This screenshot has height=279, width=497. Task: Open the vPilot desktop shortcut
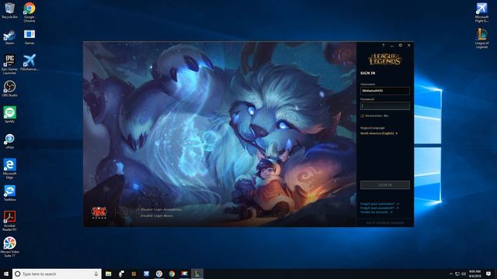(x=9, y=141)
